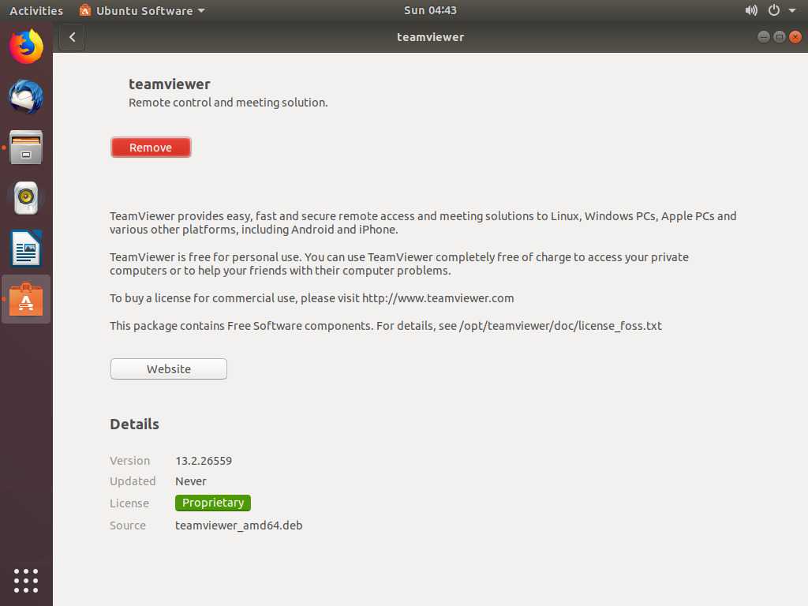
Task: Click the header bar teamviewer title
Action: pos(430,37)
